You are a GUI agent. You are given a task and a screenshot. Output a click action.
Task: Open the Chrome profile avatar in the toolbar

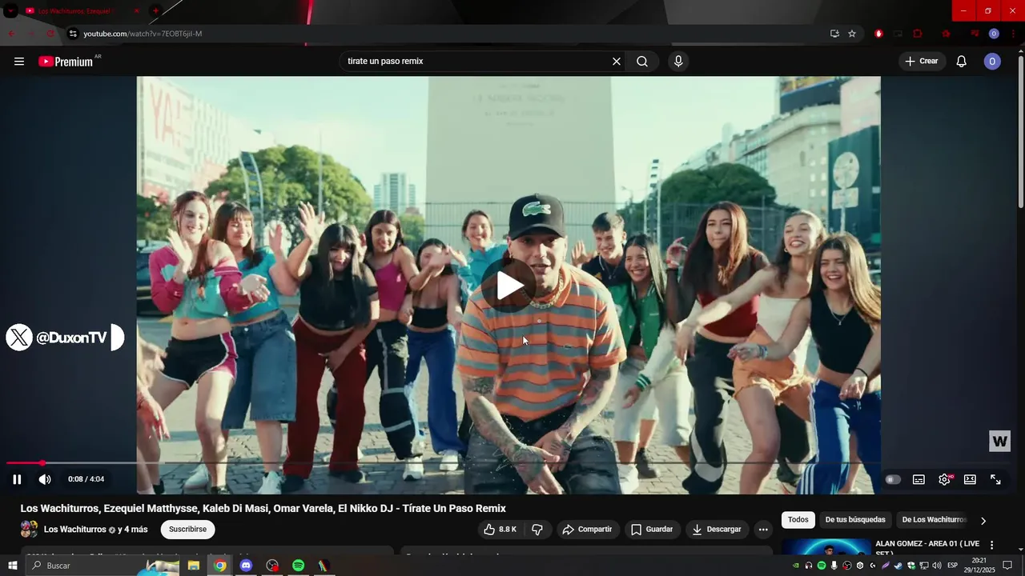coord(994,34)
